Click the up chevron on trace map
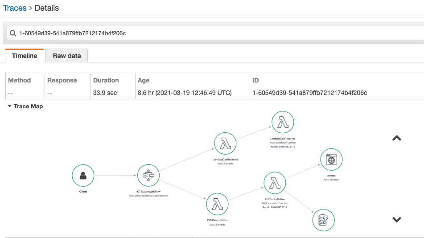Viewport: 424px width, 238px height. pyautogui.click(x=397, y=138)
